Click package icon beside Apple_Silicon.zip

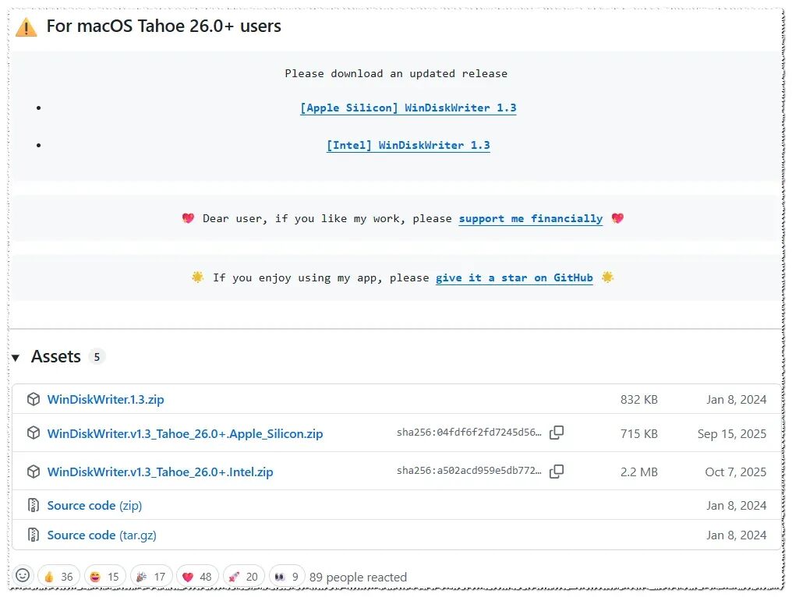(x=34, y=433)
